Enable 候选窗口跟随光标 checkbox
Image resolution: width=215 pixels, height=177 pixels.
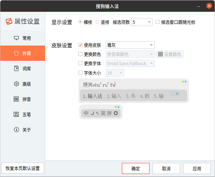point(158,22)
